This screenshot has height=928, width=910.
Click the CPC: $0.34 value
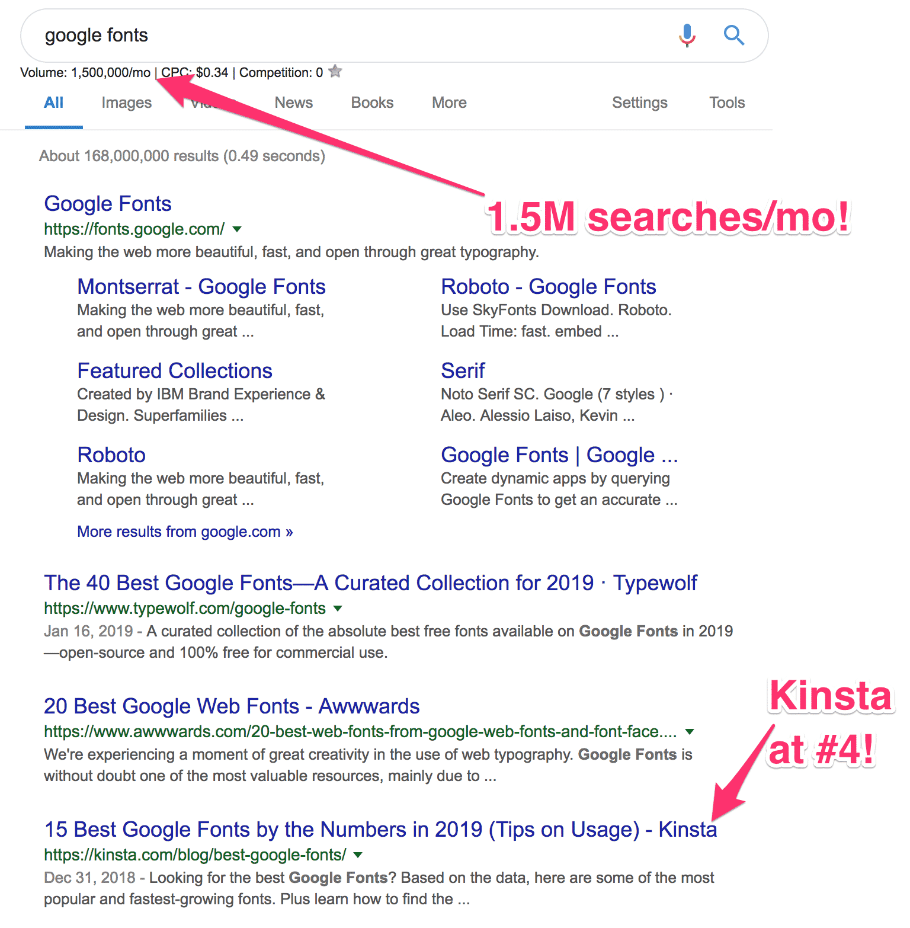pos(194,72)
